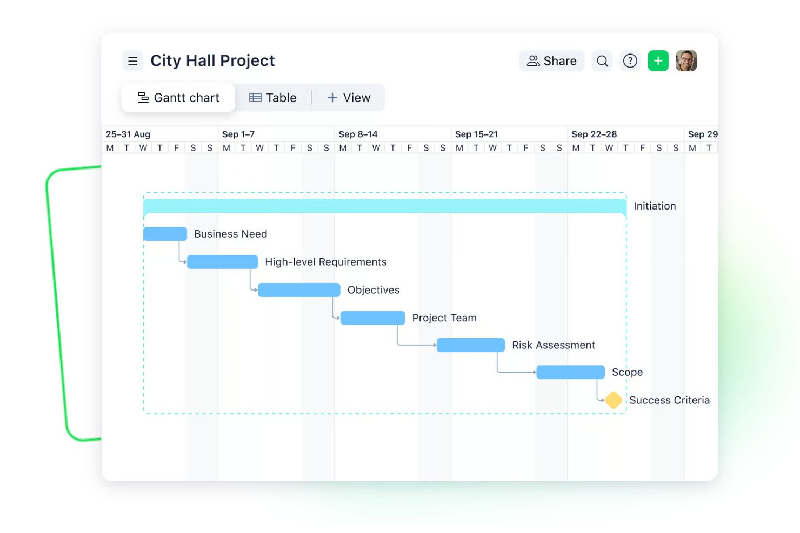Click the High-level Requirements label

[326, 262]
